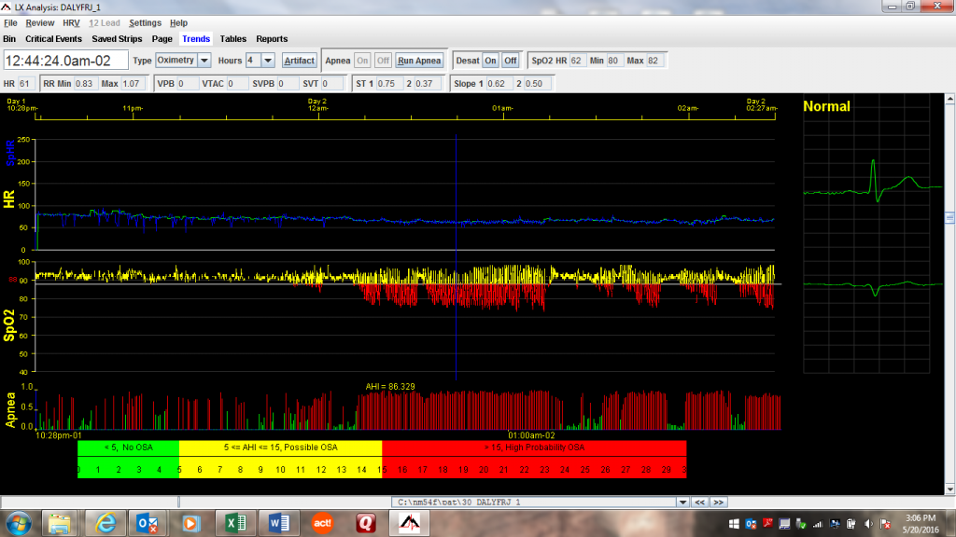956x537 pixels.
Task: Click the network signal tray icon
Action: point(818,524)
